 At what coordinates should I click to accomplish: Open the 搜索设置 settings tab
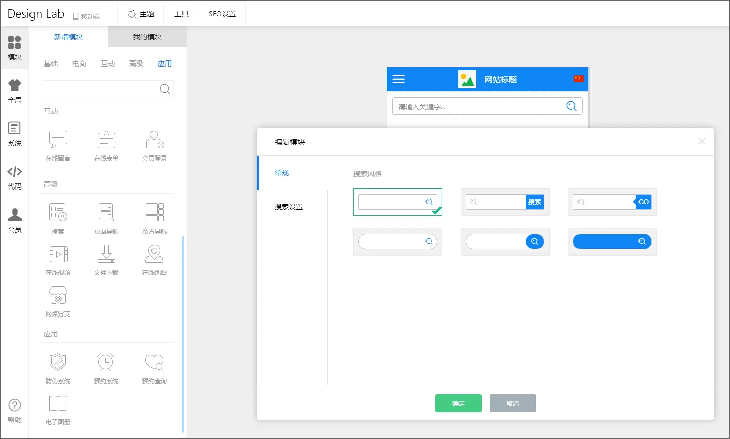tap(289, 207)
